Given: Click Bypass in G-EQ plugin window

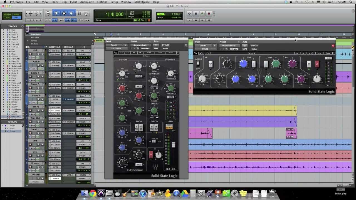Looking at the screenshot, I should click(x=254, y=46).
